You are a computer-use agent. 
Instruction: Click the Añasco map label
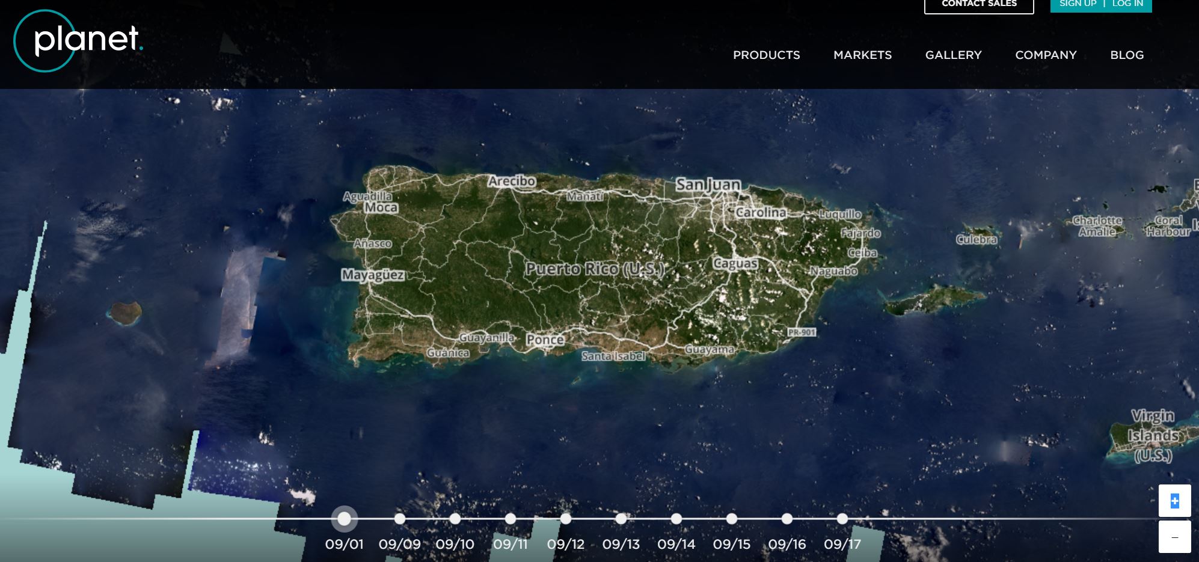coord(373,243)
